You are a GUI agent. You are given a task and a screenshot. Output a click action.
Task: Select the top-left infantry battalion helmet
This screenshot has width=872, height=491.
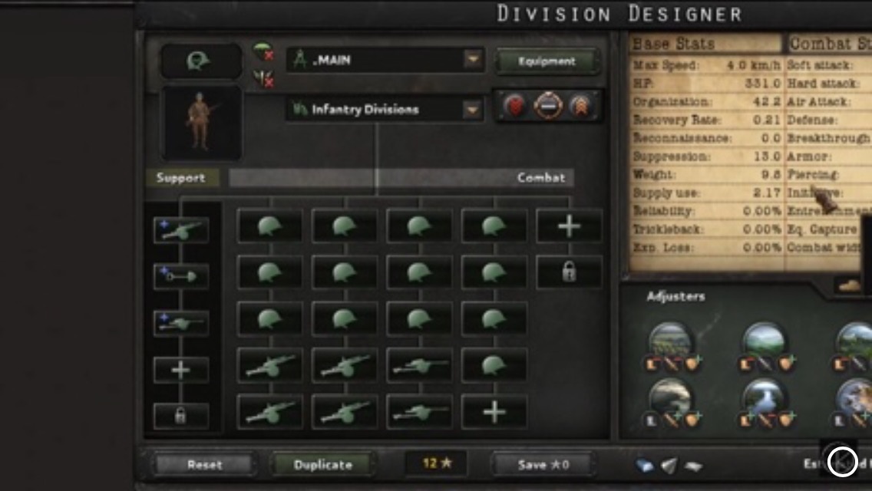coord(269,226)
